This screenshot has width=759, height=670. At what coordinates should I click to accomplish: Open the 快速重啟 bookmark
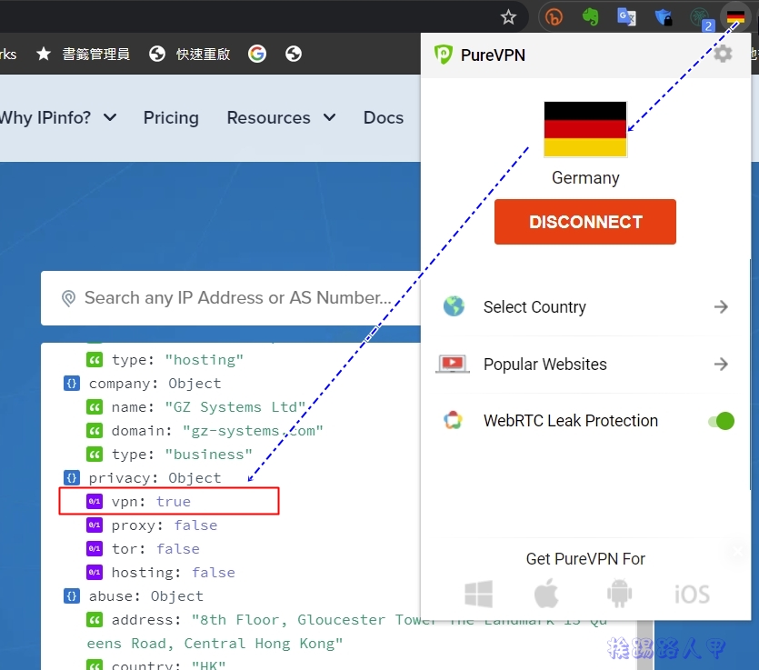(190, 54)
